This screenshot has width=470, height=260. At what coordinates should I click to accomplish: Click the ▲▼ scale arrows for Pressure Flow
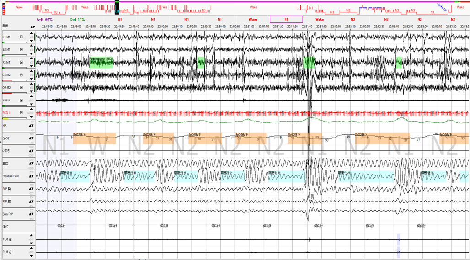[x=31, y=176]
